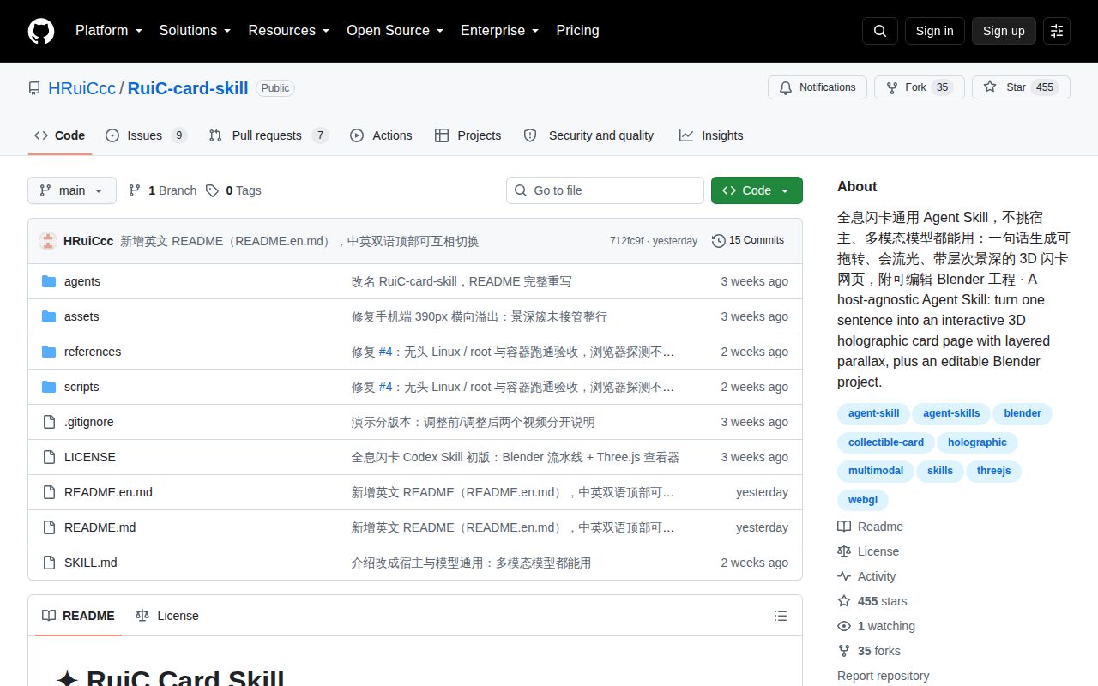Open the GitHub homepage logo
Image resolution: width=1098 pixels, height=686 pixels.
(41, 31)
